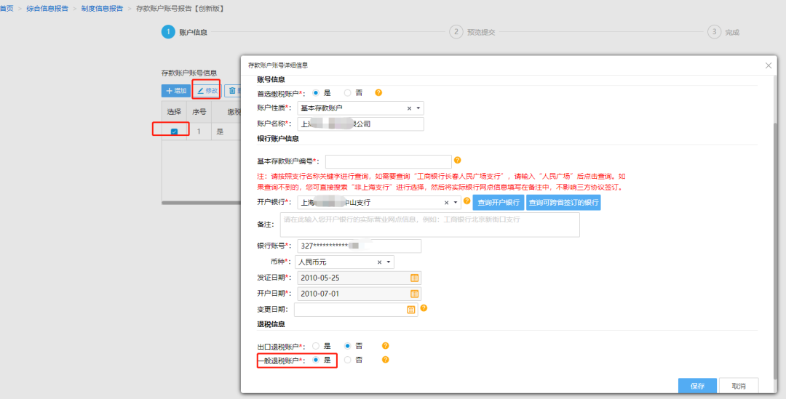Open the calendar icon for 发证日期
Screen dimensions: 786x399
point(415,278)
